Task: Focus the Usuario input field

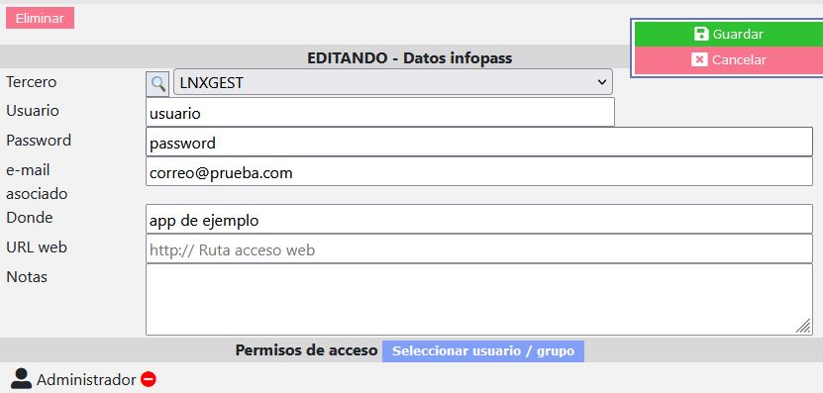Action: pyautogui.click(x=380, y=112)
